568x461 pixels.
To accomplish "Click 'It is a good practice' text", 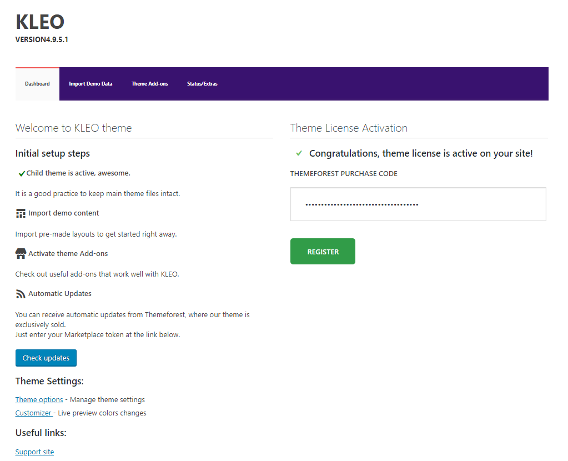I will 98,193.
